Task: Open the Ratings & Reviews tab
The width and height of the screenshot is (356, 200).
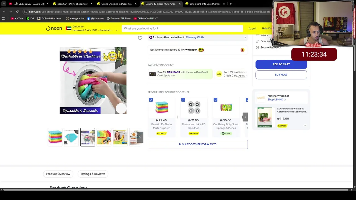Action: 93,174
